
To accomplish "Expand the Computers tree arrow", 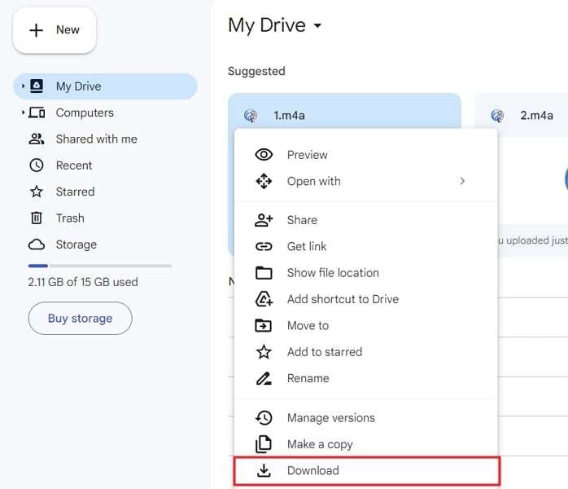I will [23, 112].
